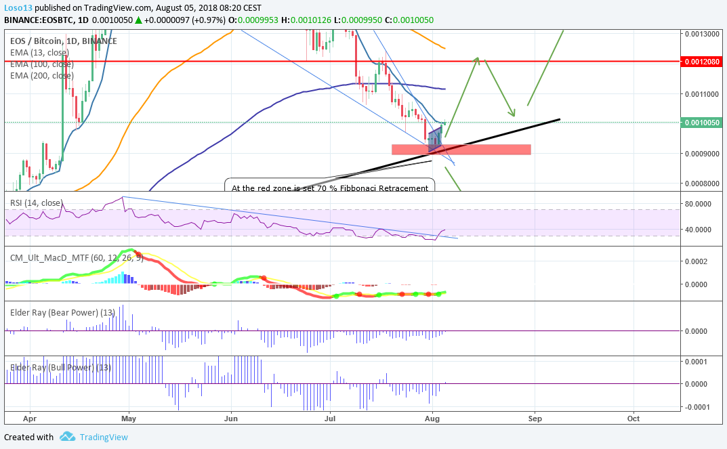Click the Jun label on time axis
The height and width of the screenshot is (449, 727).
pyautogui.click(x=230, y=419)
